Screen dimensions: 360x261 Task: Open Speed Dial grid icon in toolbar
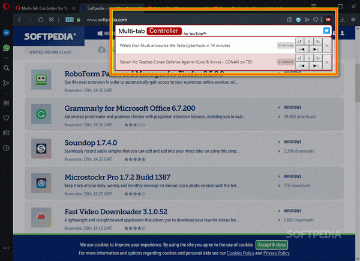coord(52,20)
